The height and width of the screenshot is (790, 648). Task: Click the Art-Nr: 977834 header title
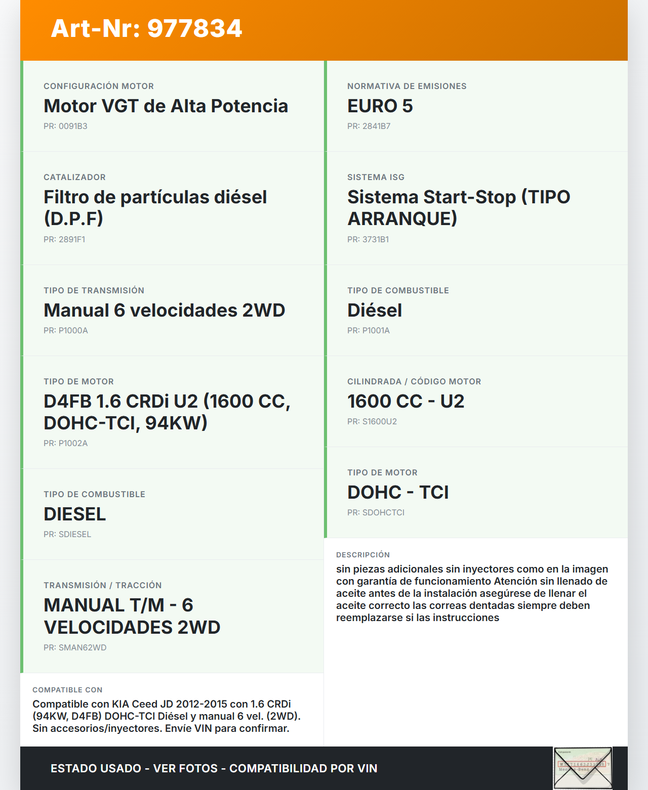pos(147,28)
